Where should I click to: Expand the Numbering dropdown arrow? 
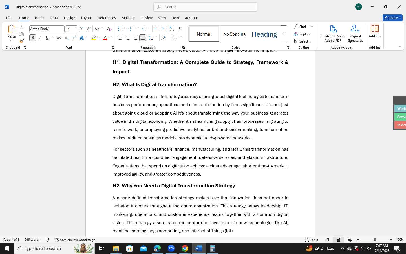click(x=137, y=29)
